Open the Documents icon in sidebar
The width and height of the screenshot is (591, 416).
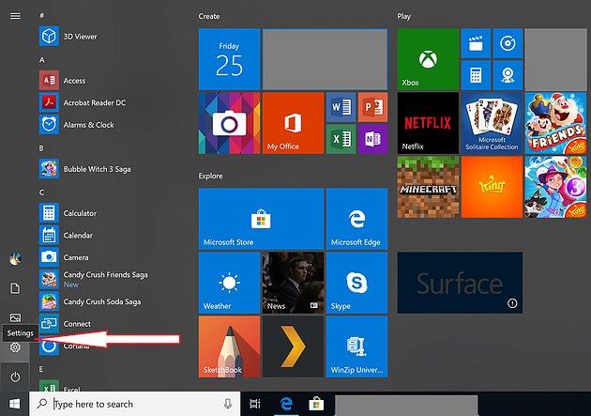coord(15,288)
